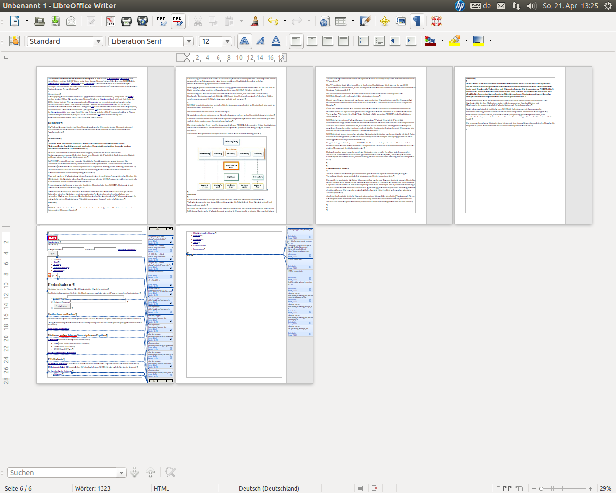Select single-page view layout
This screenshot has width=616, height=493.
coord(499,489)
